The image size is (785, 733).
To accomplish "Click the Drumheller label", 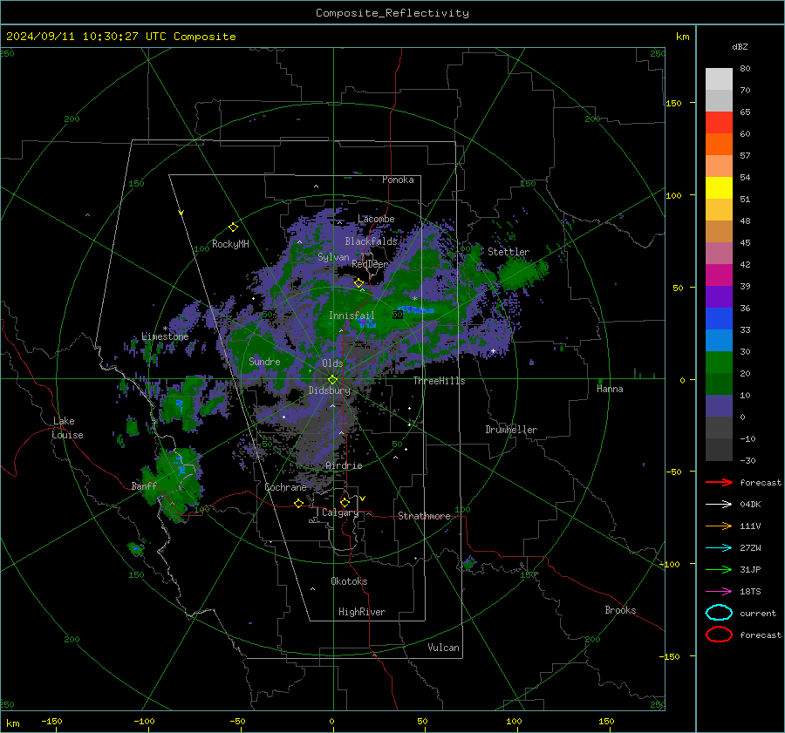I will [x=511, y=430].
